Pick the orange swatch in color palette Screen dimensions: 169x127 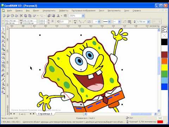164,61
